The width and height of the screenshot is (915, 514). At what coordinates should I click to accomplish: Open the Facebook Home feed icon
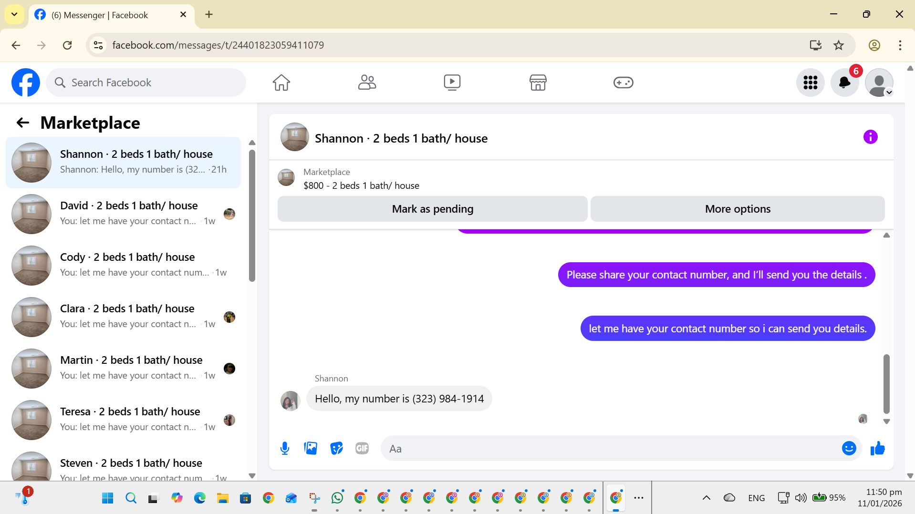[281, 82]
